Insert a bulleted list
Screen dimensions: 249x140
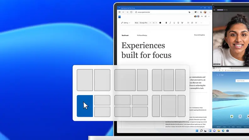click(188, 23)
